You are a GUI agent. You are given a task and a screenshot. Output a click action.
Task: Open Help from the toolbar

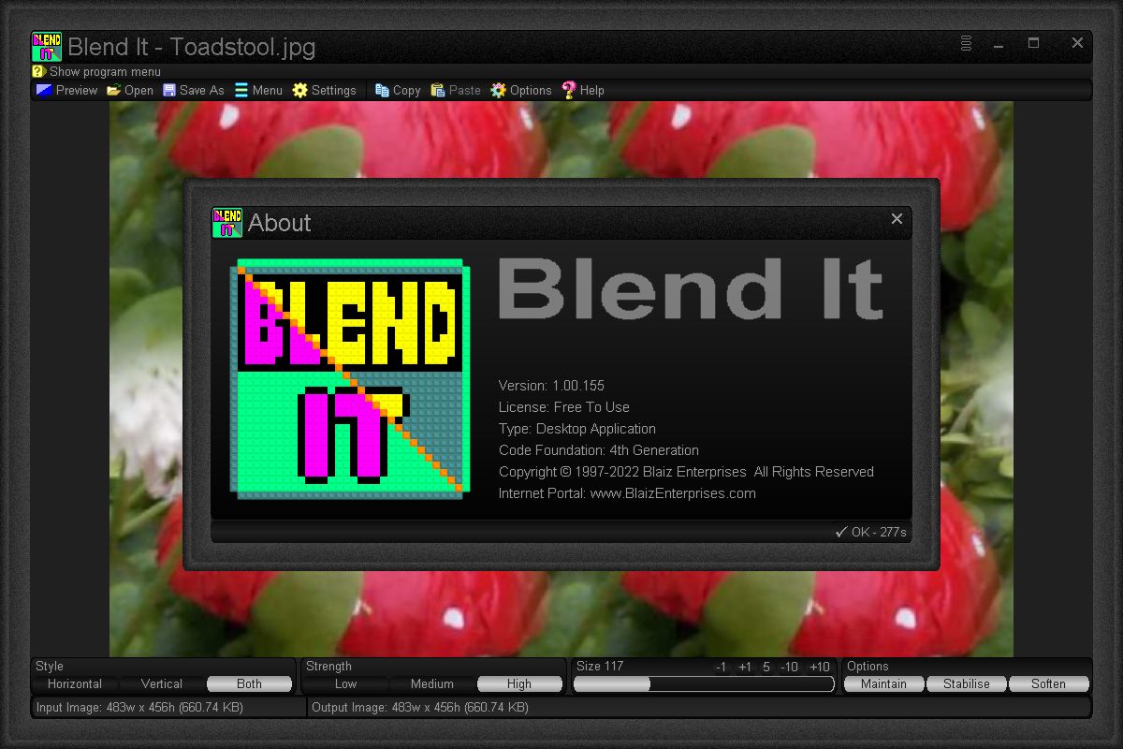click(x=583, y=90)
